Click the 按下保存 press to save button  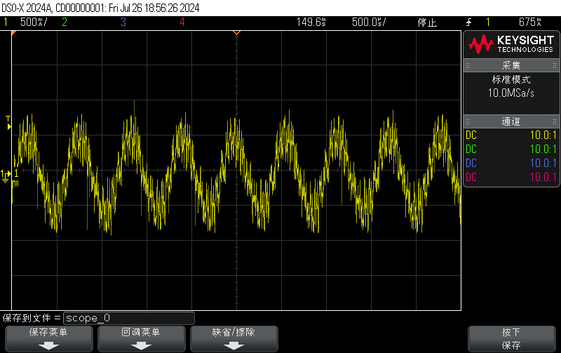point(512,339)
